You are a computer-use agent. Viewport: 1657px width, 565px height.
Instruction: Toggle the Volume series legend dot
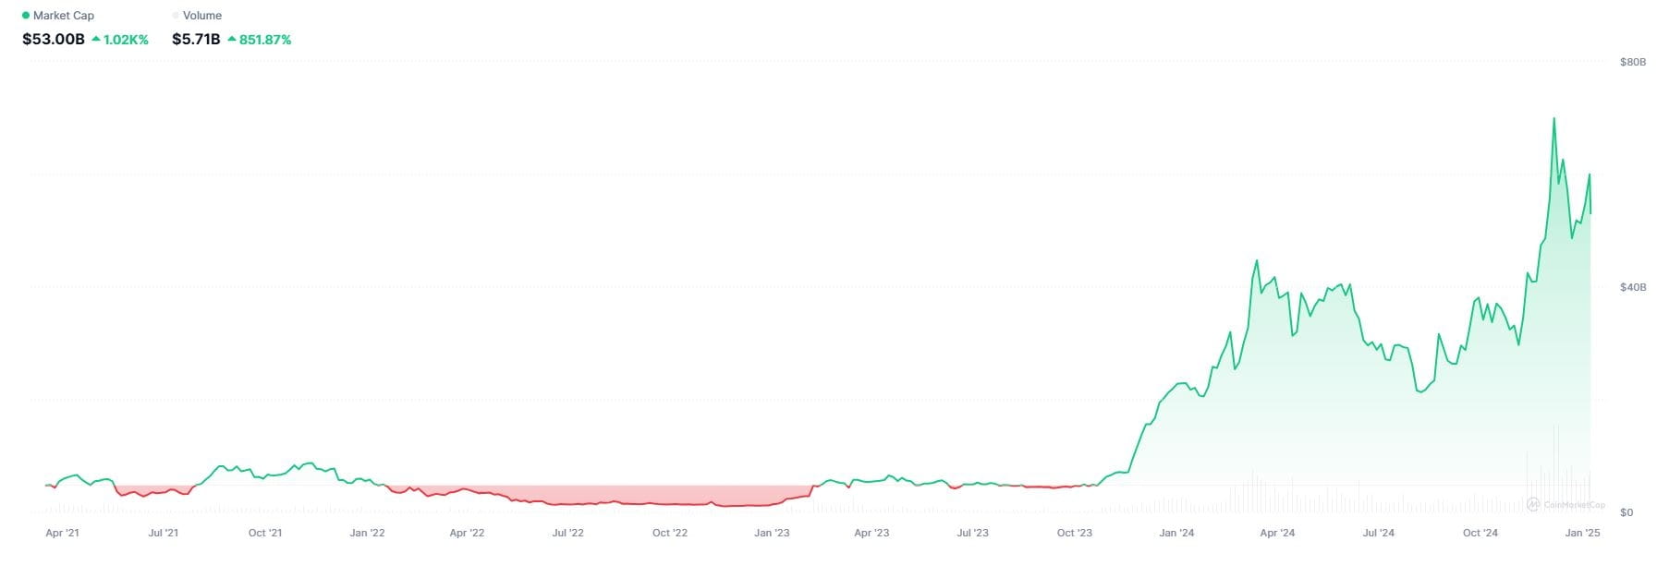click(176, 16)
